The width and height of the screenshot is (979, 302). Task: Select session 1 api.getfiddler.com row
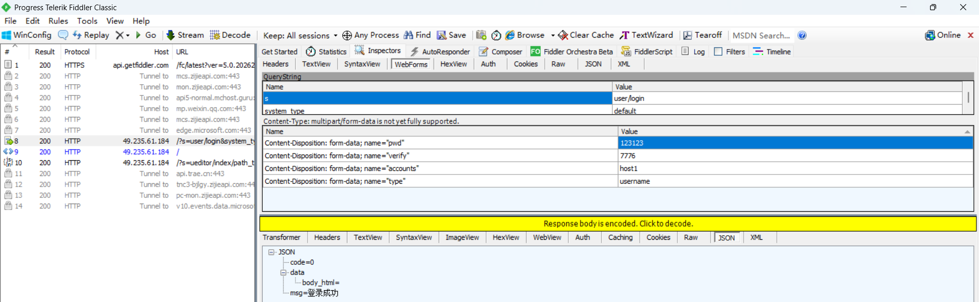point(128,65)
